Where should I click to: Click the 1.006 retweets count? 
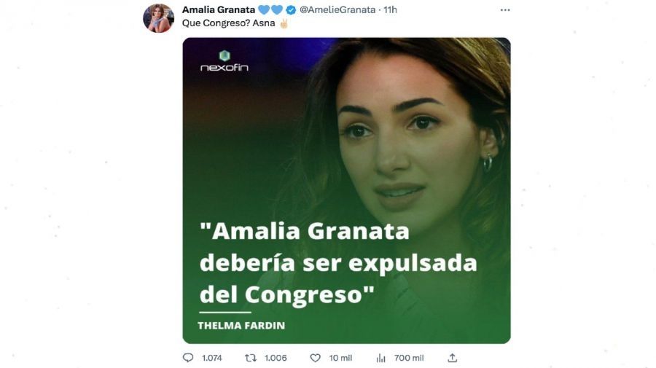point(276,358)
